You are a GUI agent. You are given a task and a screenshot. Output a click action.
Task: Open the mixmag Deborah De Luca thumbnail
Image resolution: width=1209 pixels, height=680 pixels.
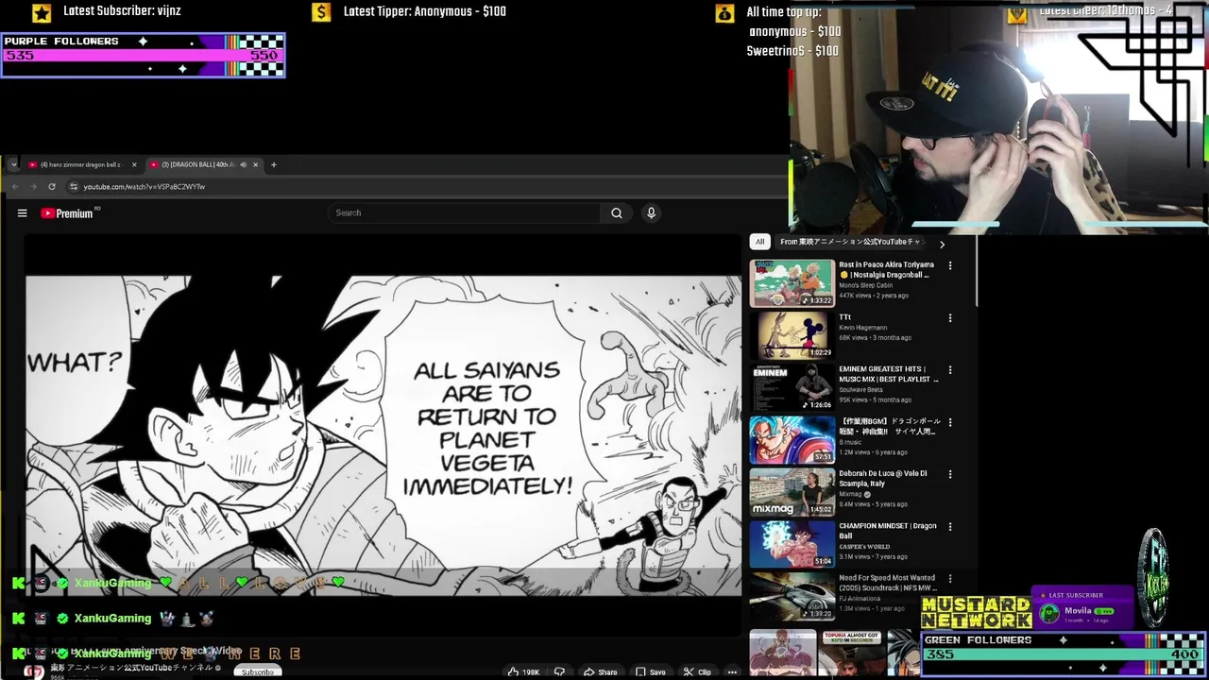(792, 492)
